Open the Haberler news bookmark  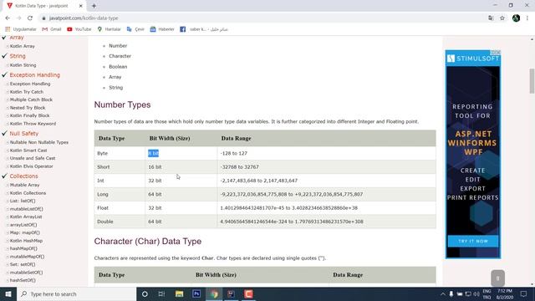point(162,29)
